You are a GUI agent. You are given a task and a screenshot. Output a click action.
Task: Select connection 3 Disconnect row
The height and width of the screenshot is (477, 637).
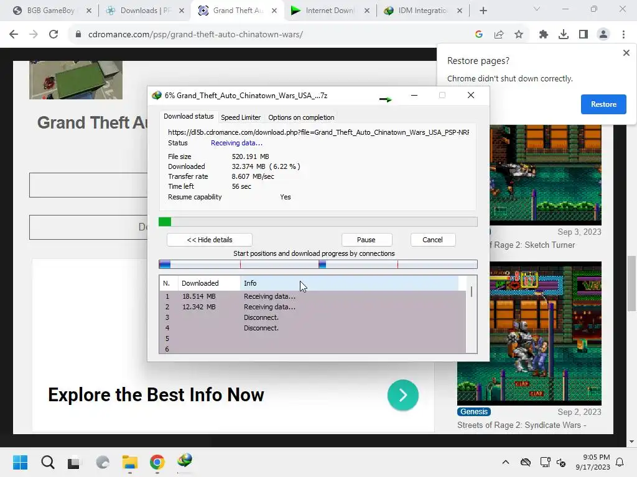pyautogui.click(x=312, y=317)
